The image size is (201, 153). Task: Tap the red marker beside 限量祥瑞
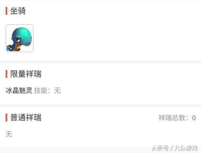coord(6,74)
